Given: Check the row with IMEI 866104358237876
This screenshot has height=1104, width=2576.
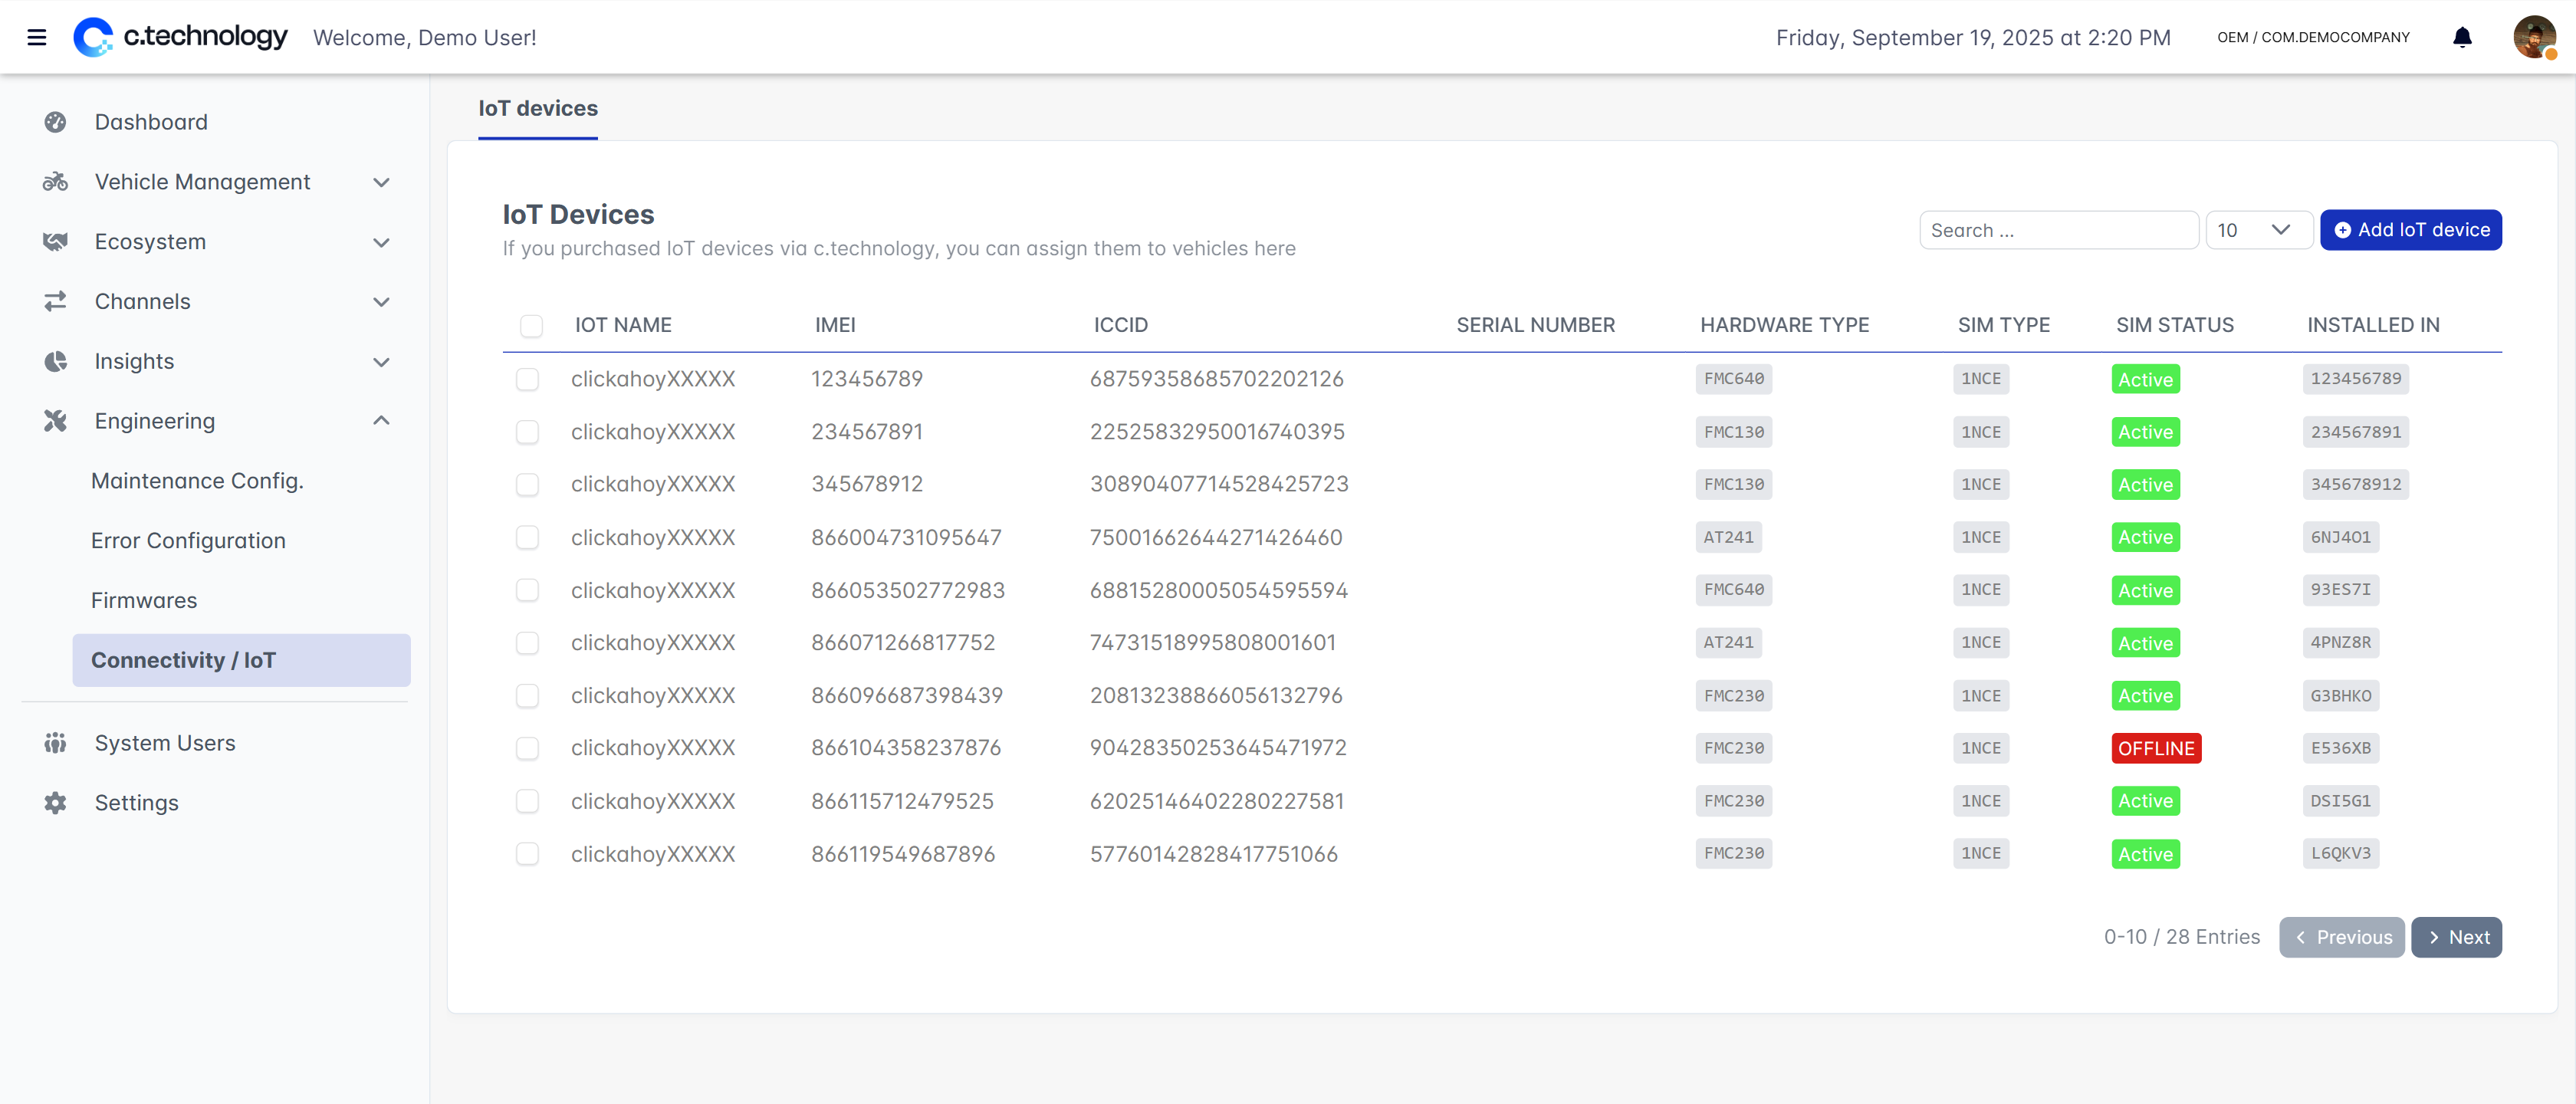Looking at the screenshot, I should 527,748.
